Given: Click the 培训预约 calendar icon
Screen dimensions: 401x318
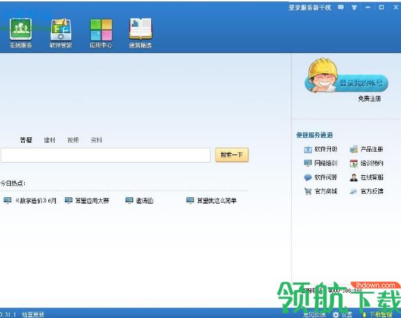Looking at the screenshot, I should click(x=353, y=163).
